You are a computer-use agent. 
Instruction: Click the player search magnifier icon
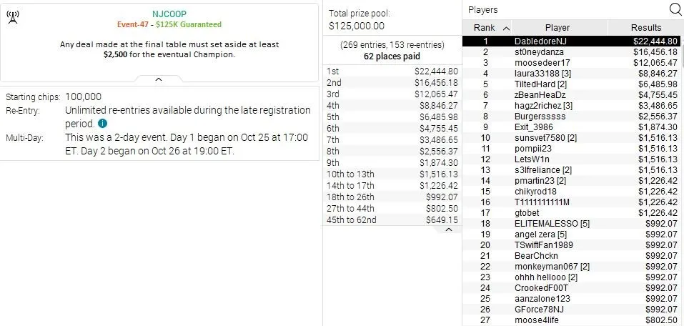click(x=674, y=9)
